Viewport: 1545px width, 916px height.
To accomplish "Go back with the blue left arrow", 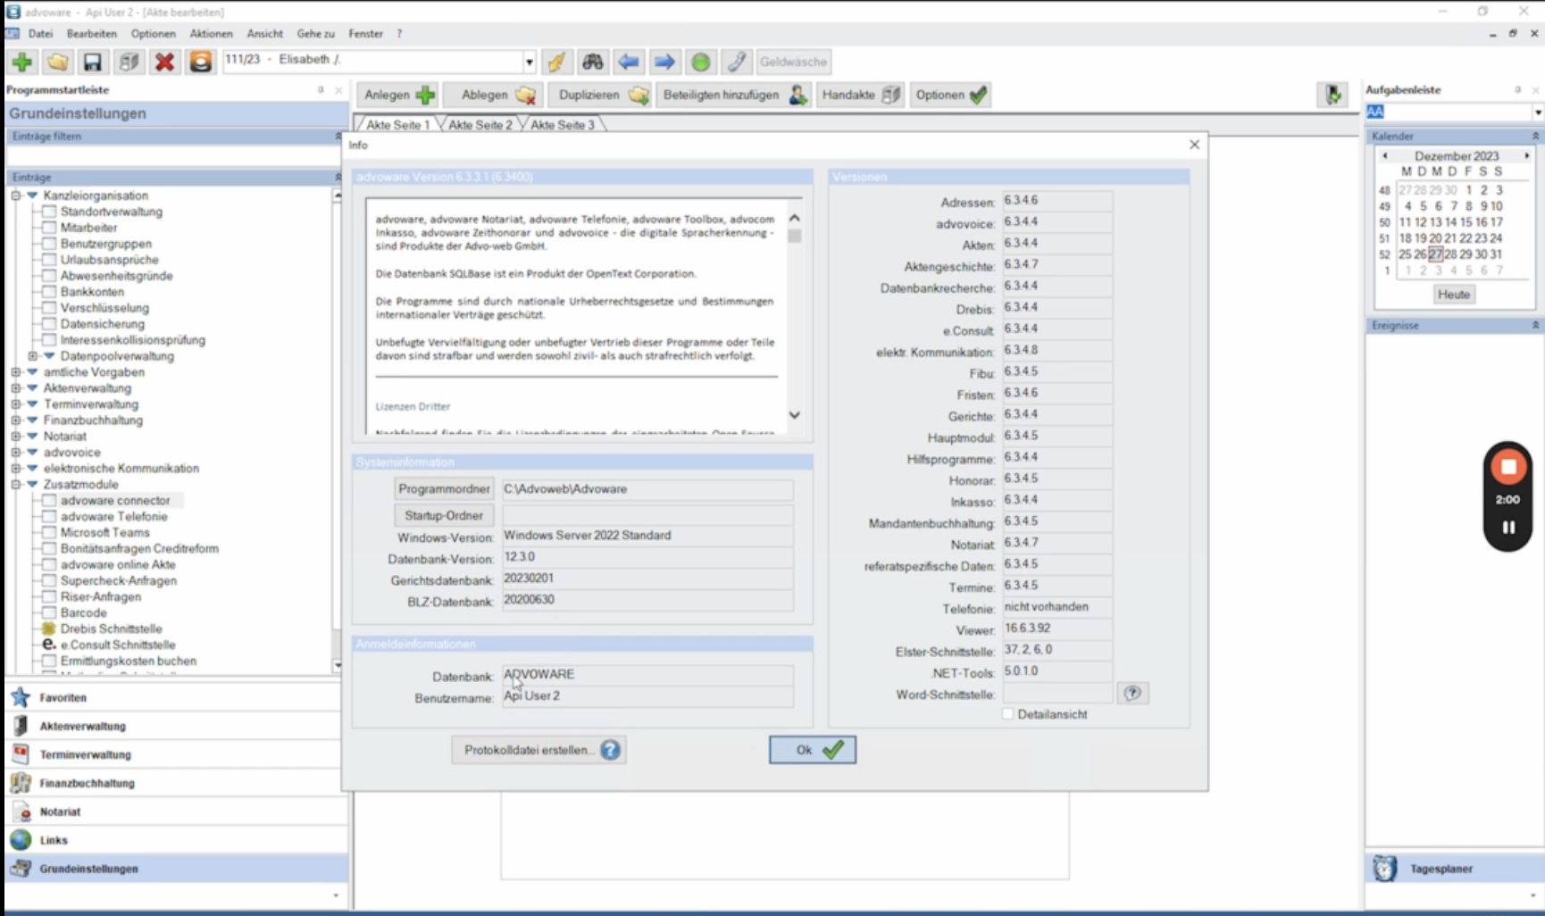I will pos(629,62).
